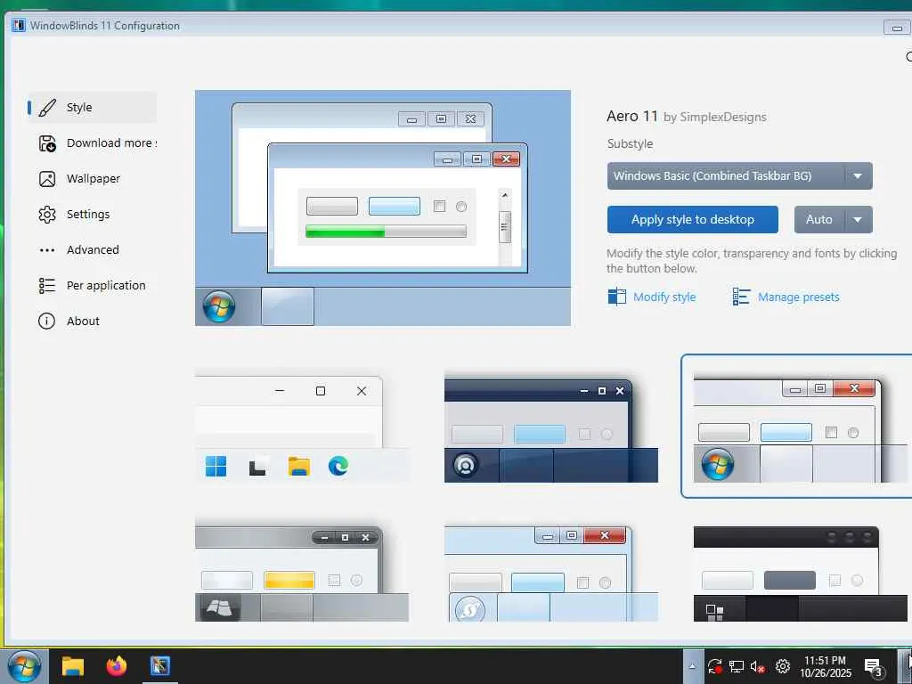Click the sync tray icon with red dot
The height and width of the screenshot is (684, 912).
point(715,666)
